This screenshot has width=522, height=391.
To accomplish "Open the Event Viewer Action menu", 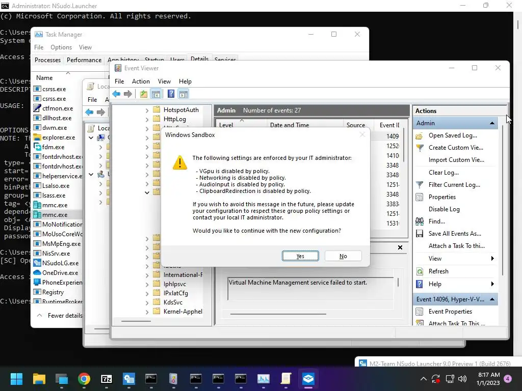I will (141, 81).
